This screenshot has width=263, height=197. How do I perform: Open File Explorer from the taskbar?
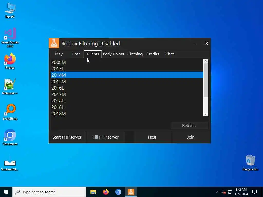93,192
